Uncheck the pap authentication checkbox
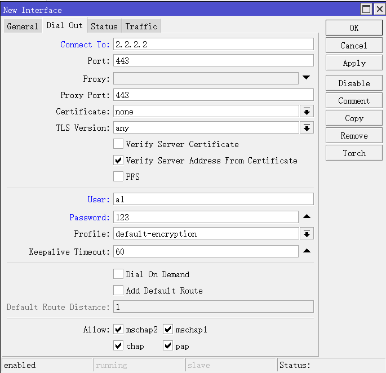This screenshot has height=373, width=386. click(168, 346)
